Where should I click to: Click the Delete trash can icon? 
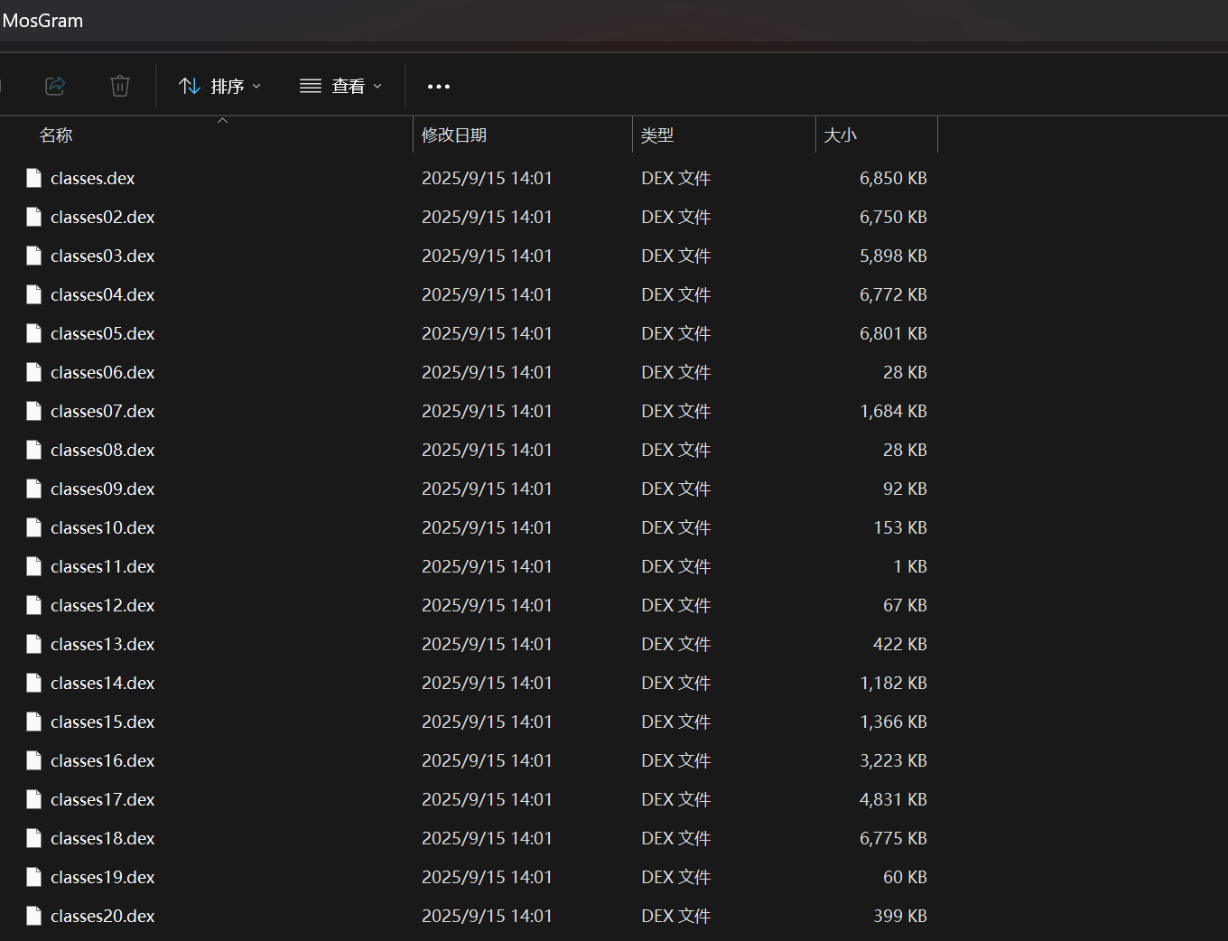(x=120, y=86)
